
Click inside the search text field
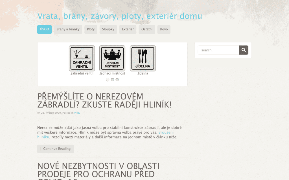(218, 50)
